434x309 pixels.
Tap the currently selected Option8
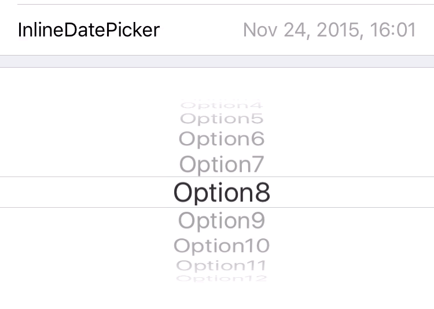(222, 192)
